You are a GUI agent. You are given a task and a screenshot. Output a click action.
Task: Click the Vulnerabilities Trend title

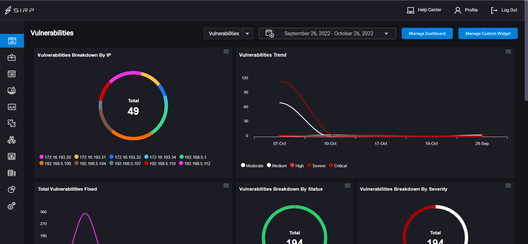[x=263, y=55]
